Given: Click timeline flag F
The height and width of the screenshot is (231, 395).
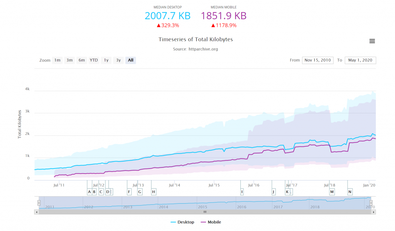Looking at the screenshot, I should (x=129, y=192).
